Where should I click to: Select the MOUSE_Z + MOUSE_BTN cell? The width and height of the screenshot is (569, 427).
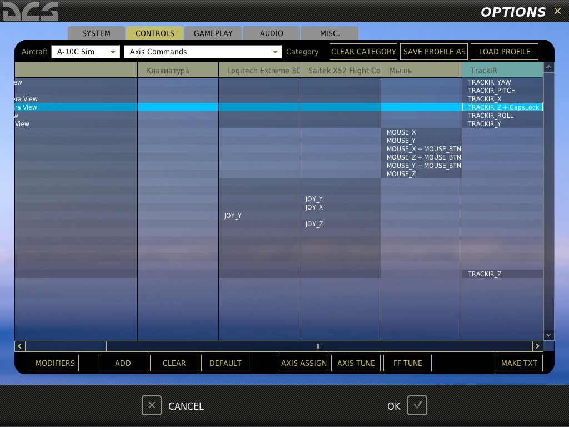422,157
